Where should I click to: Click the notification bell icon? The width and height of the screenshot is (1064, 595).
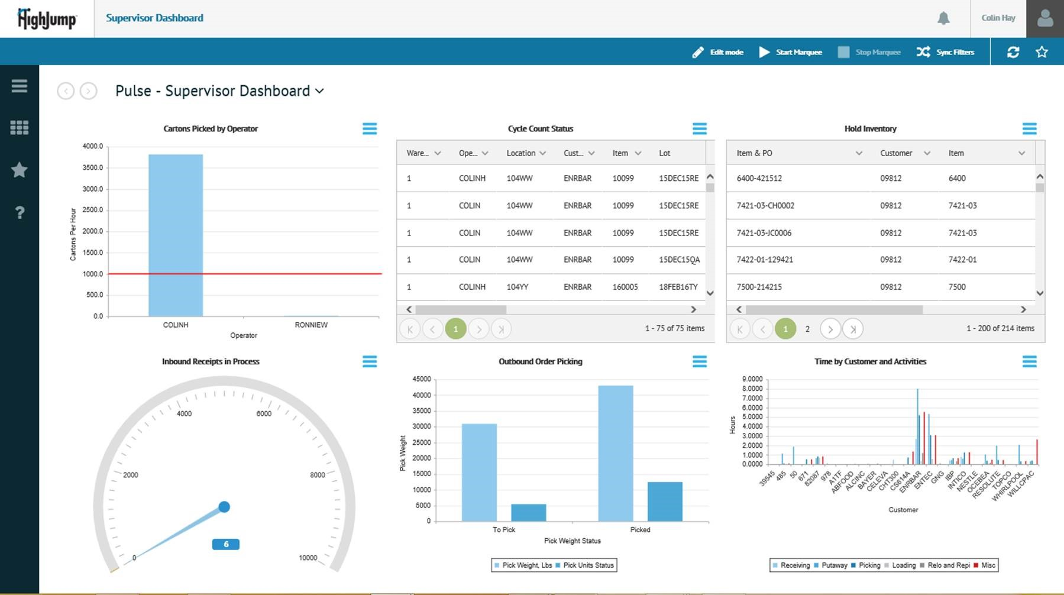coord(944,18)
